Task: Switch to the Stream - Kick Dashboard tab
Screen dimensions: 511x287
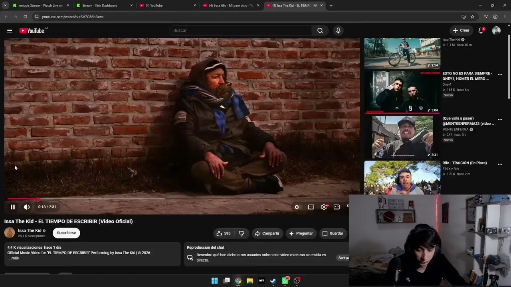Action: (104, 6)
